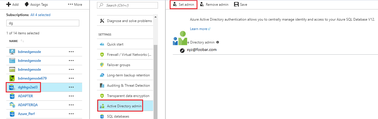
Task: Click the Set admin button
Action: click(183, 5)
